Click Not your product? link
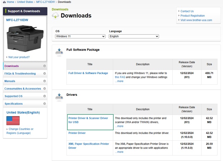Viewport: 223px width, 161px height. coord(19,57)
